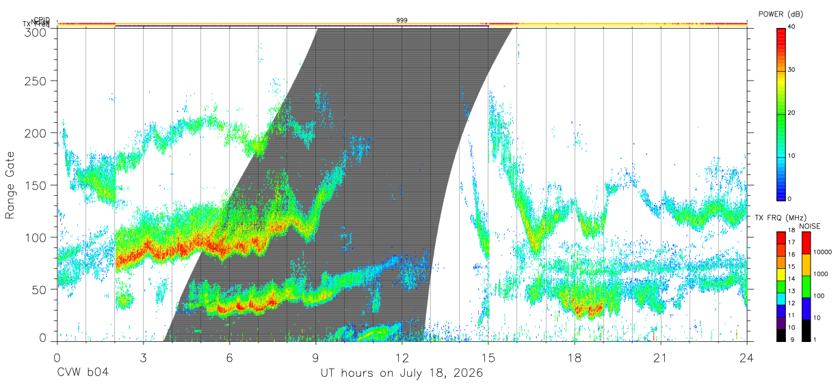Click the 150 tick on Range Gate axis
Image resolution: width=840 pixels, height=387 pixels.
(x=37, y=185)
